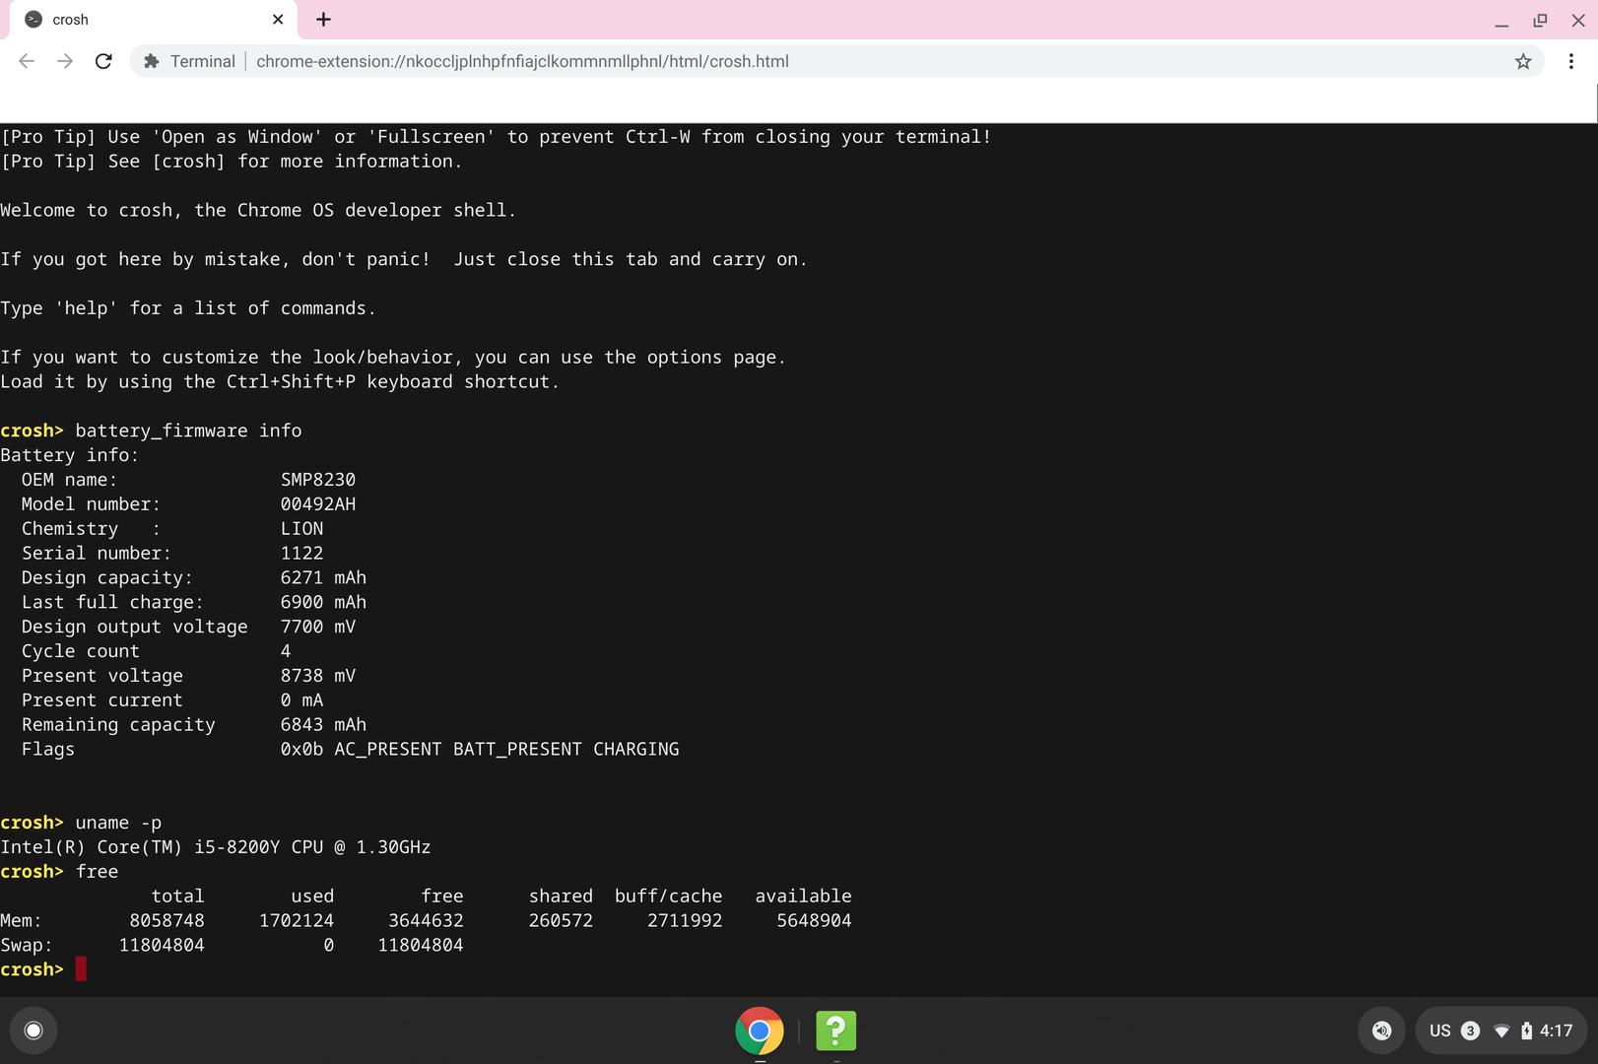Close the crosh tab

click(278, 19)
